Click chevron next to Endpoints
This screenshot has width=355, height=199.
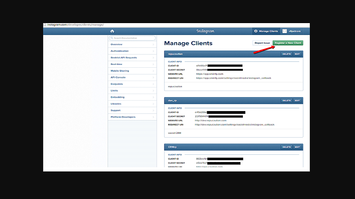(x=153, y=84)
